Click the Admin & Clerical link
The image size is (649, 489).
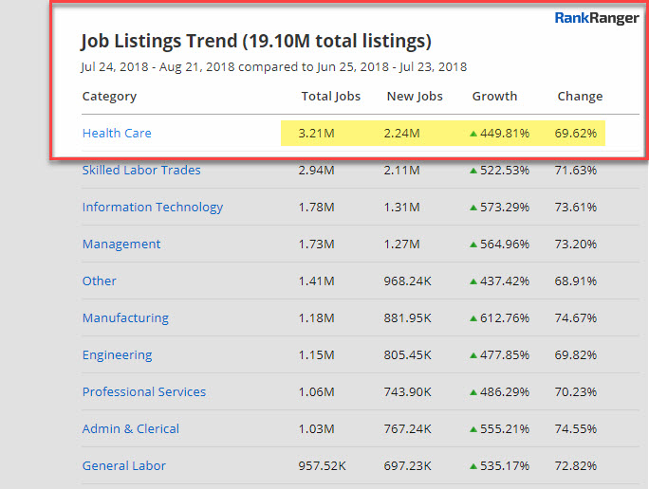tap(131, 429)
